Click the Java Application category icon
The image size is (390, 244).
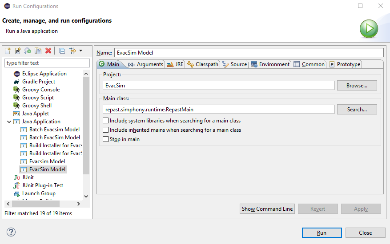click(x=16, y=122)
